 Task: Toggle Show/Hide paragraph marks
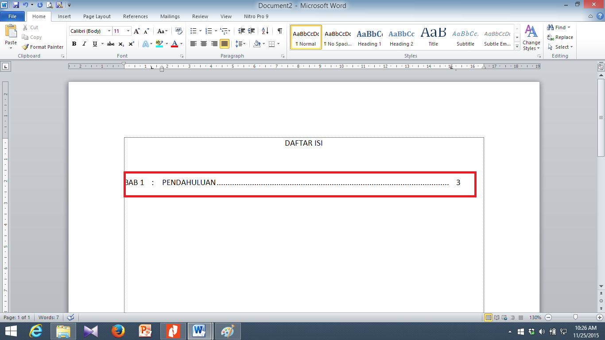click(279, 31)
